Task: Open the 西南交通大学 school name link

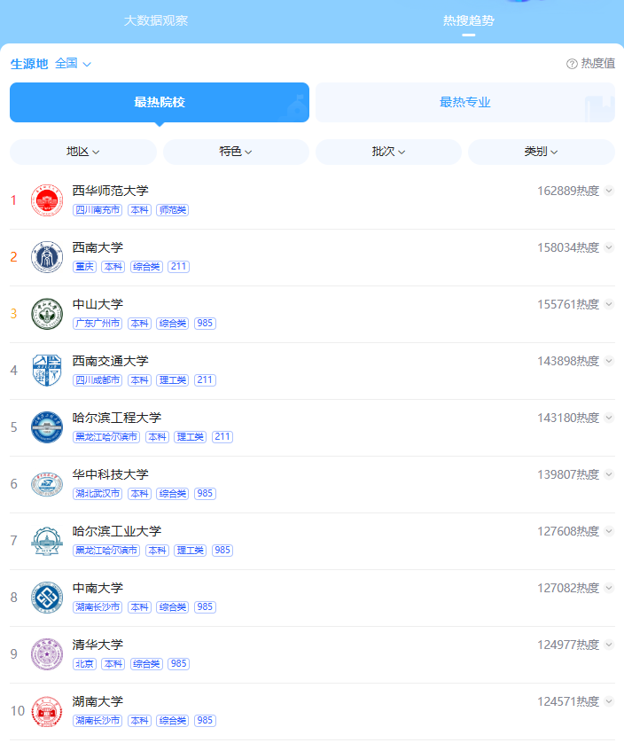Action: 111,361
